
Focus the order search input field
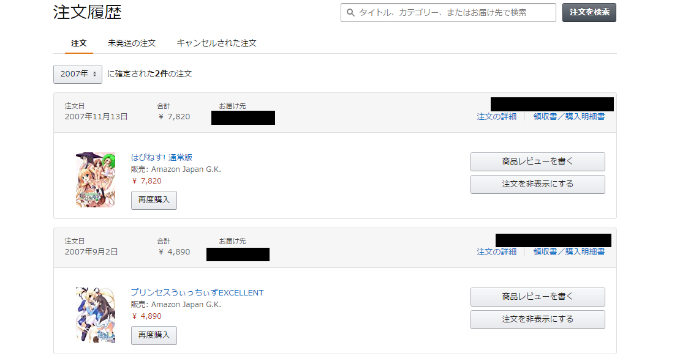448,12
